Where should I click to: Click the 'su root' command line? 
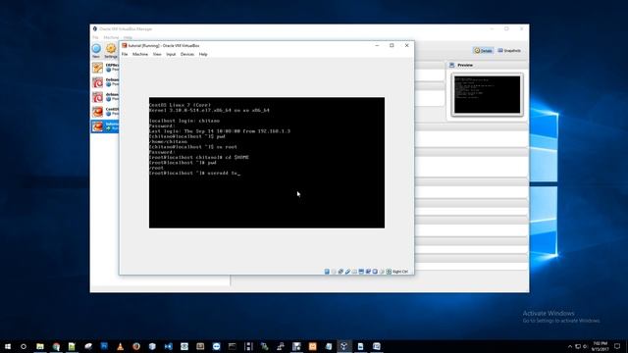pos(193,147)
